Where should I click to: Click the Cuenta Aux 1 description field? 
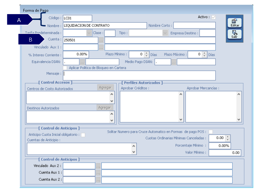point(167,173)
